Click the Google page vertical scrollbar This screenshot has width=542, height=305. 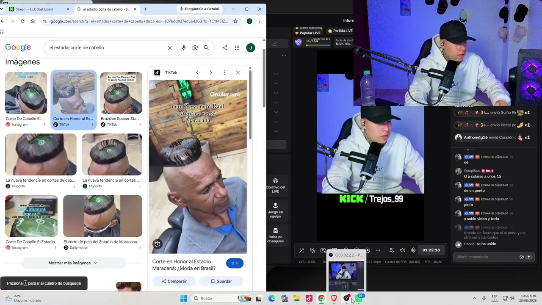point(264,78)
